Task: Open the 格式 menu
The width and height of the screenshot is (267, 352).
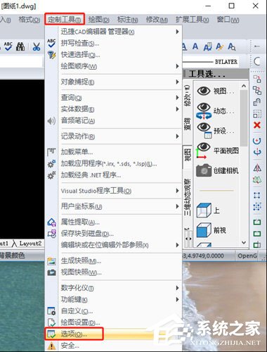Action: pyautogui.click(x=30, y=20)
